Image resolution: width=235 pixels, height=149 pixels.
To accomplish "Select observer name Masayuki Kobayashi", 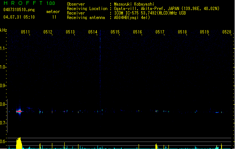I will 134,4.
